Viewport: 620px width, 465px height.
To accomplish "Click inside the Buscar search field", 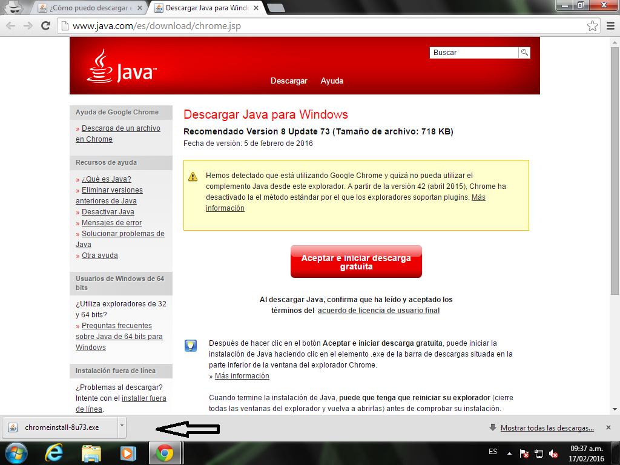I will click(x=472, y=53).
